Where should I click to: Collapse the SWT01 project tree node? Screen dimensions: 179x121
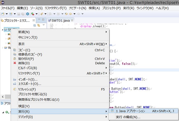[3, 30]
